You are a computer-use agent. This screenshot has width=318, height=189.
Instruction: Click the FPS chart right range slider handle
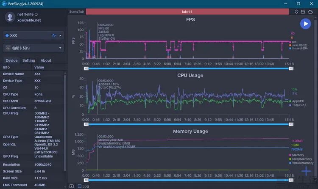pyautogui.click(x=291, y=68)
